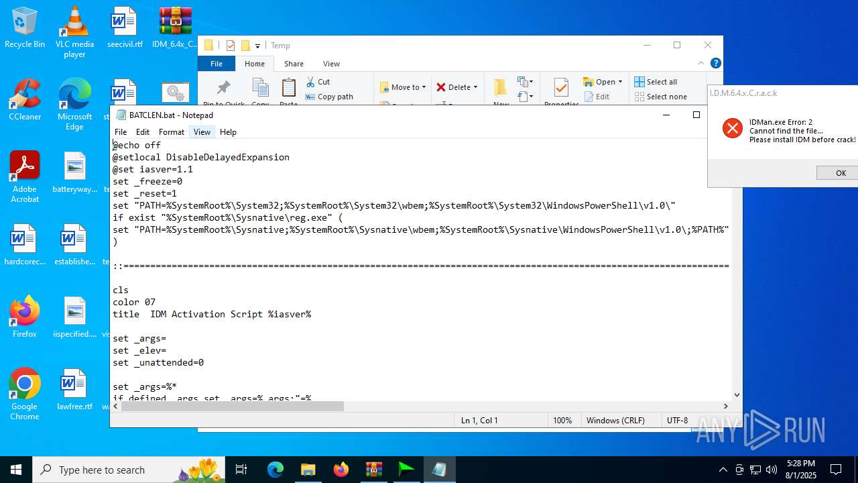Open the Action Center notifications icon
Viewport: 858px width, 483px height.
click(x=836, y=470)
